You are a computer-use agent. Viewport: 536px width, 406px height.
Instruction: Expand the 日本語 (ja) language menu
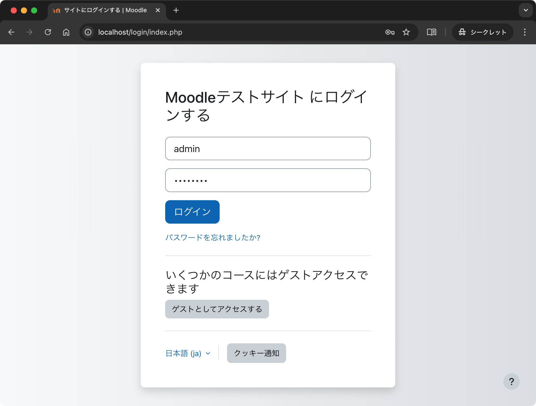tap(188, 353)
